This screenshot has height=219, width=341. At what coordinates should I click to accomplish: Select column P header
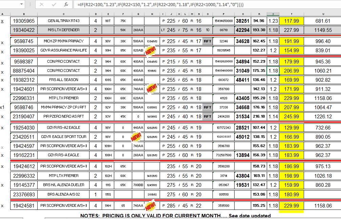[x=224, y=14]
